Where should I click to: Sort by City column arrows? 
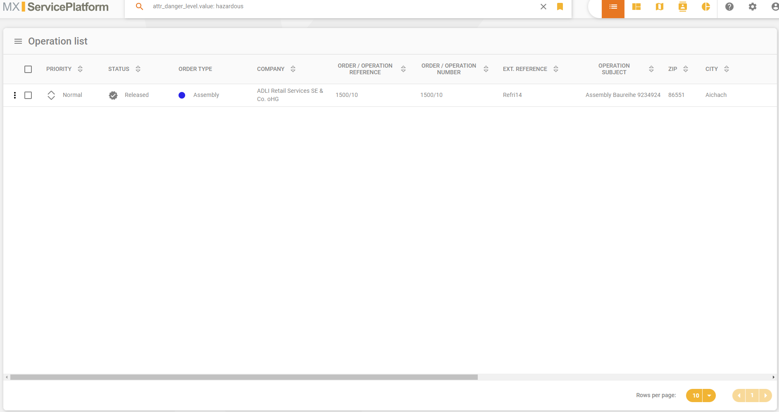tap(727, 69)
